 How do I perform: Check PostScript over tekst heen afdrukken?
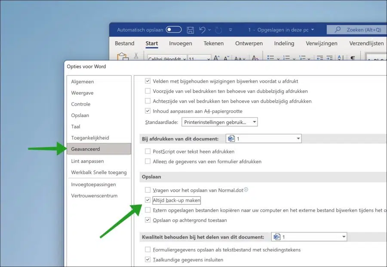(x=147, y=151)
